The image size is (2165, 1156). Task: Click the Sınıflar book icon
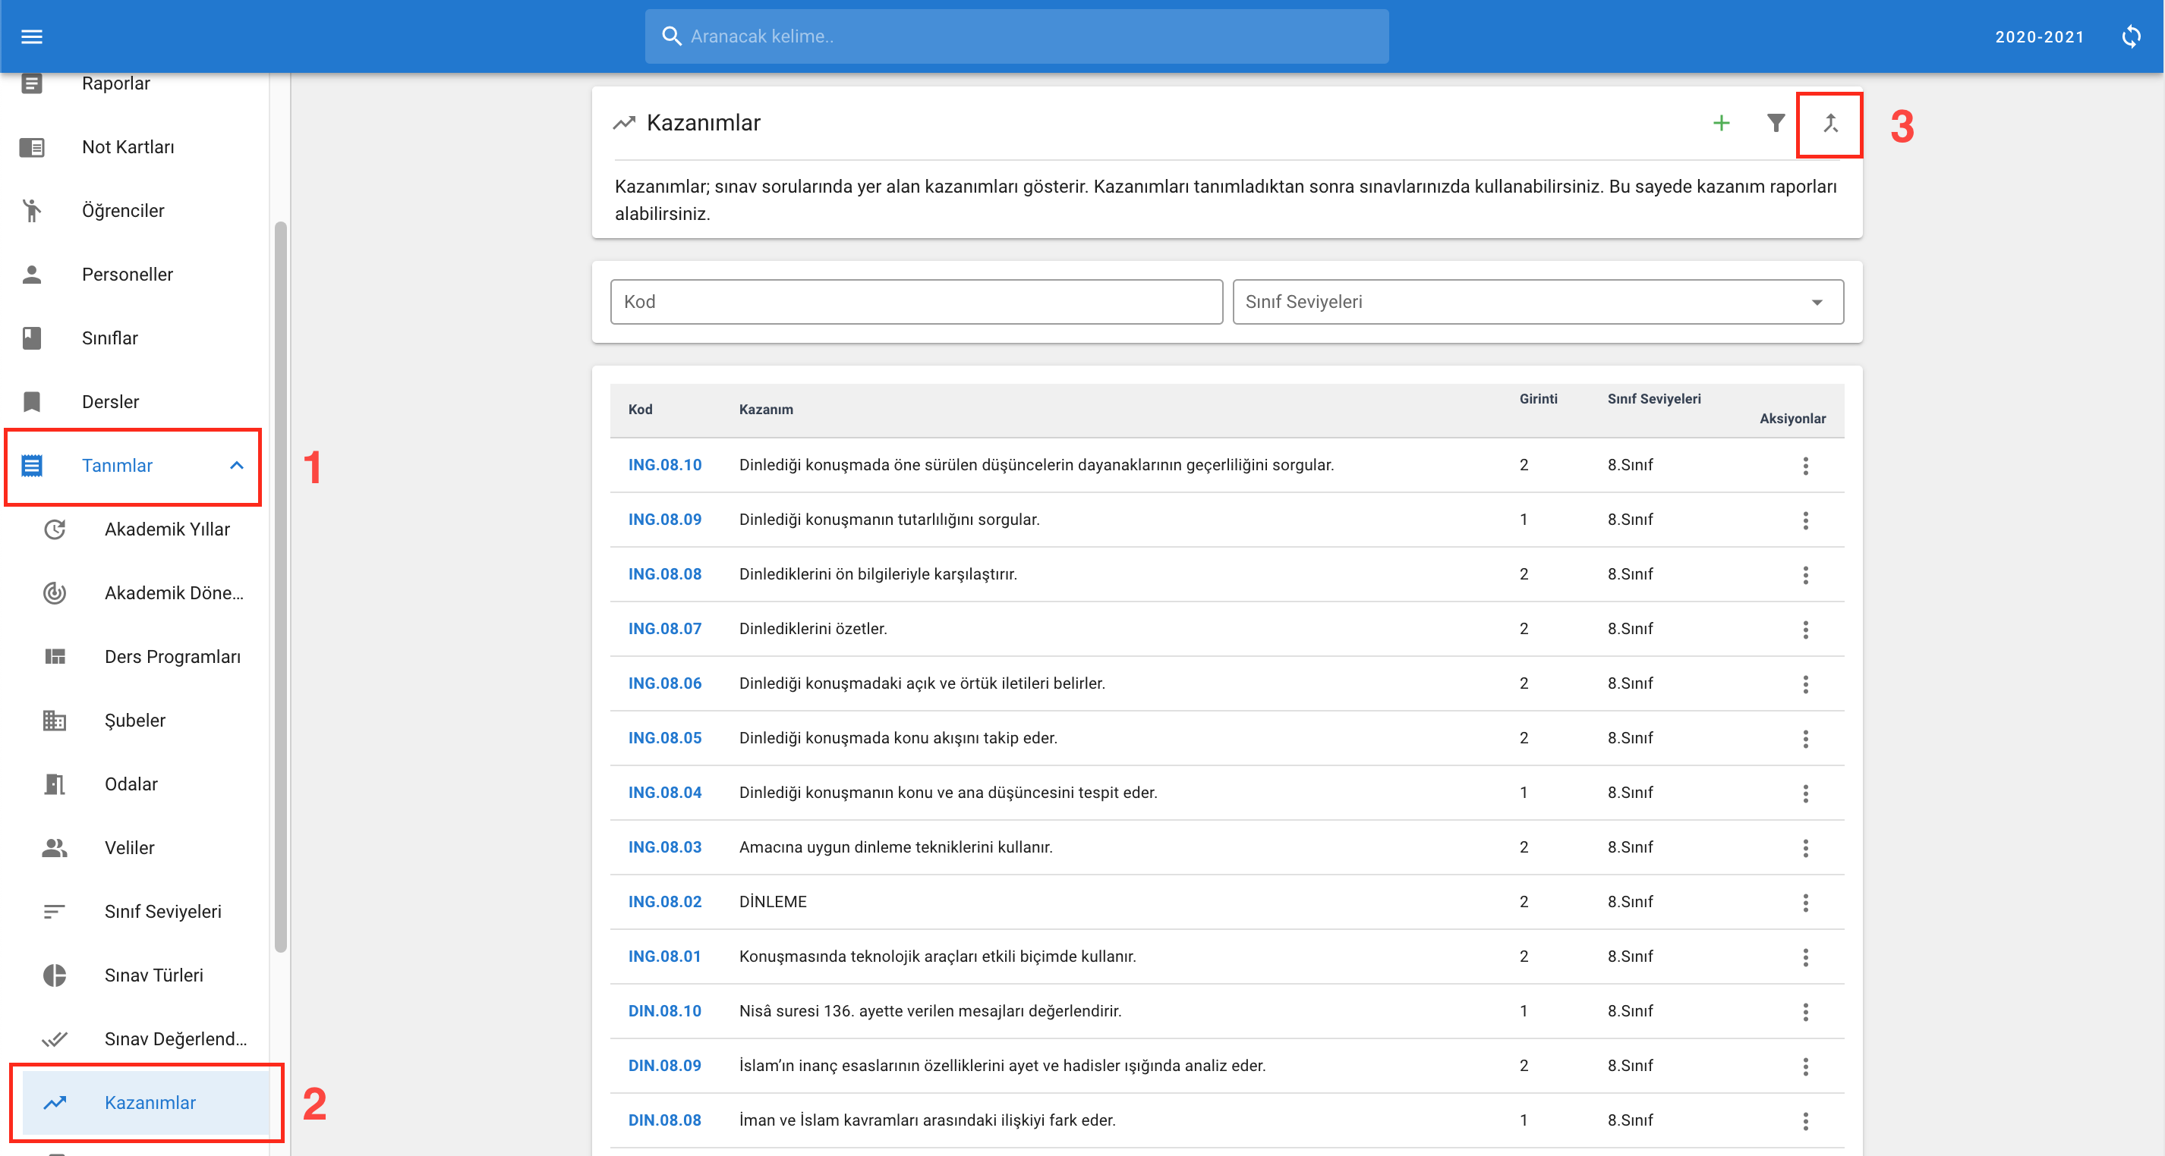coord(32,338)
